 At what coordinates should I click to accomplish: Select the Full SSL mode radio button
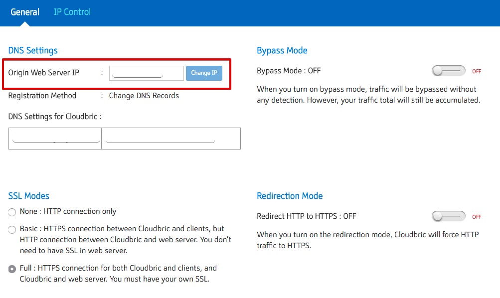click(12, 269)
